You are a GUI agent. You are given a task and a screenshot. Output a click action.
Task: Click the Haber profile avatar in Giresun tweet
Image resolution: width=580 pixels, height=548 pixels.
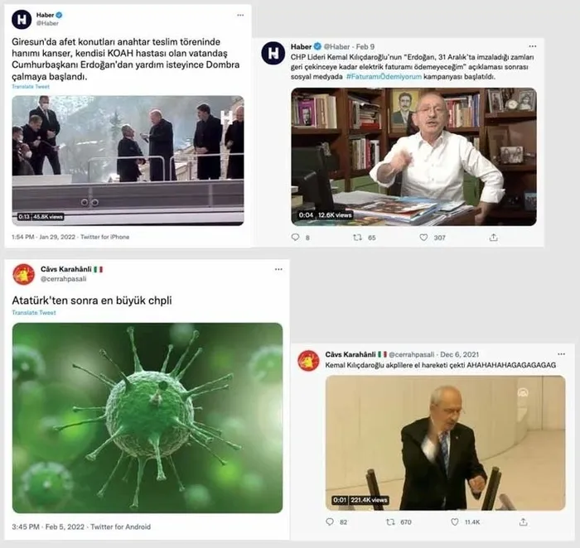(22, 19)
